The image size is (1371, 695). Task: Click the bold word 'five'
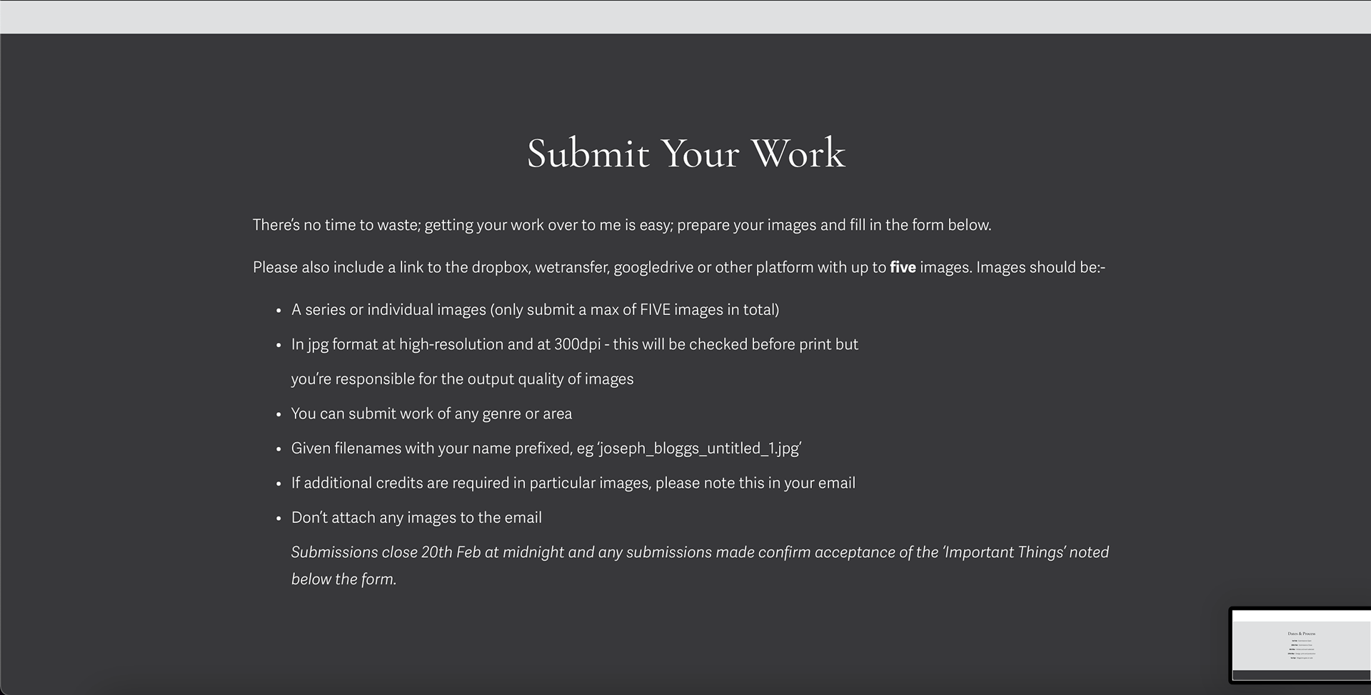(x=903, y=267)
